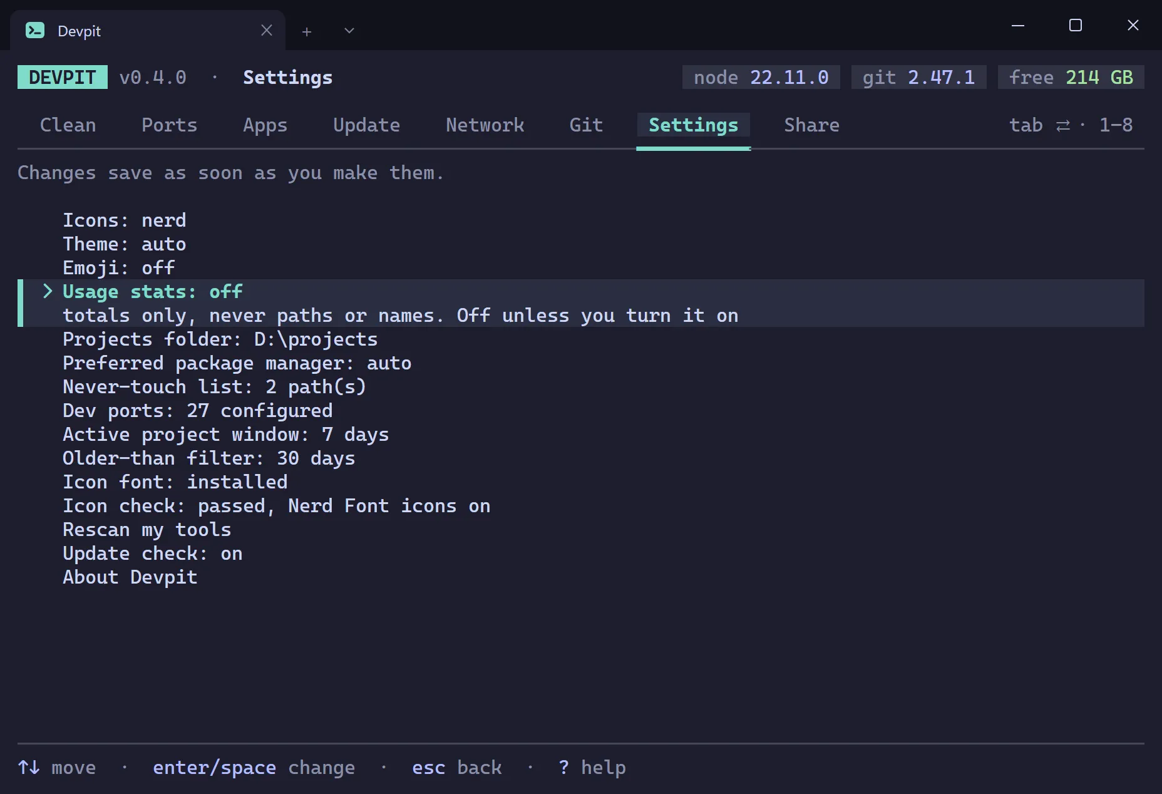The image size is (1162, 794).
Task: Go to the Update tab
Action: (x=367, y=125)
